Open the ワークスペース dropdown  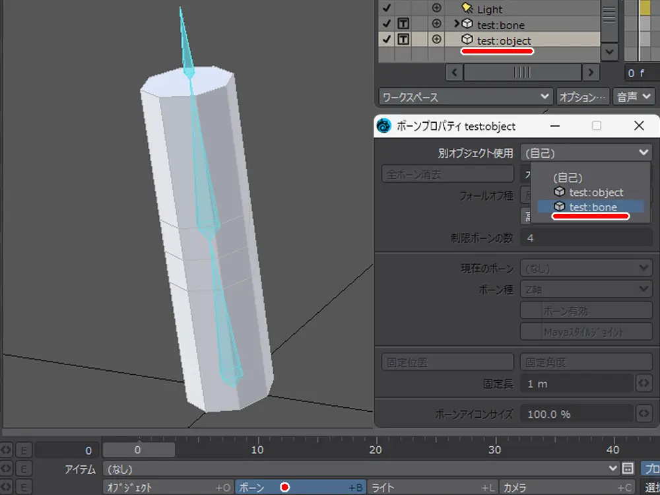pos(466,97)
